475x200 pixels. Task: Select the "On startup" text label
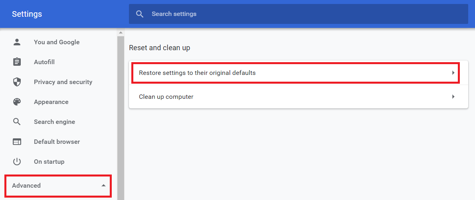coord(49,162)
